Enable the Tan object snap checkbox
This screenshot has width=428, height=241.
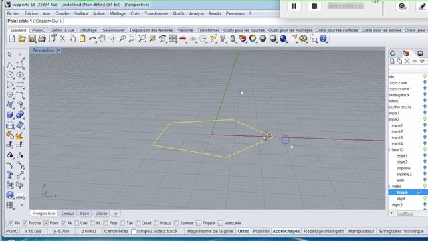point(123,223)
